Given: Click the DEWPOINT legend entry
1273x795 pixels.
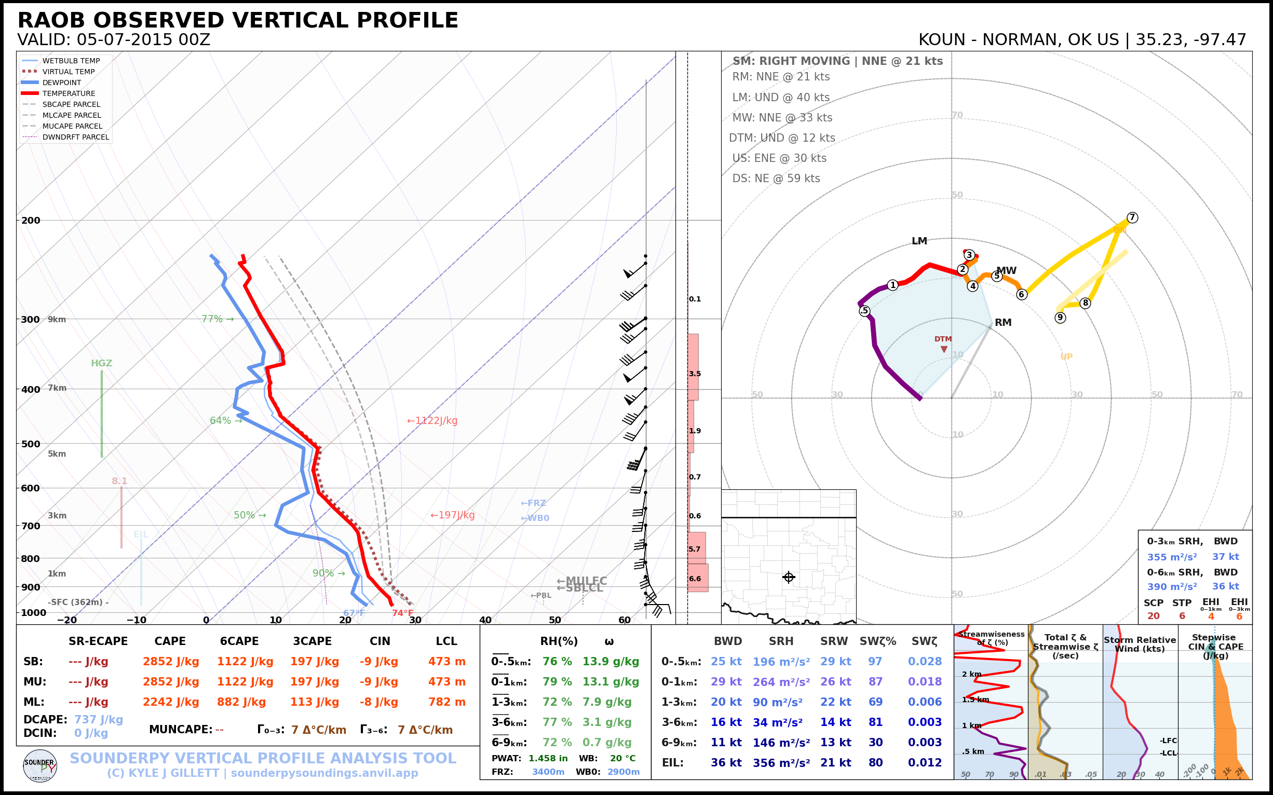Looking at the screenshot, I should [x=62, y=83].
